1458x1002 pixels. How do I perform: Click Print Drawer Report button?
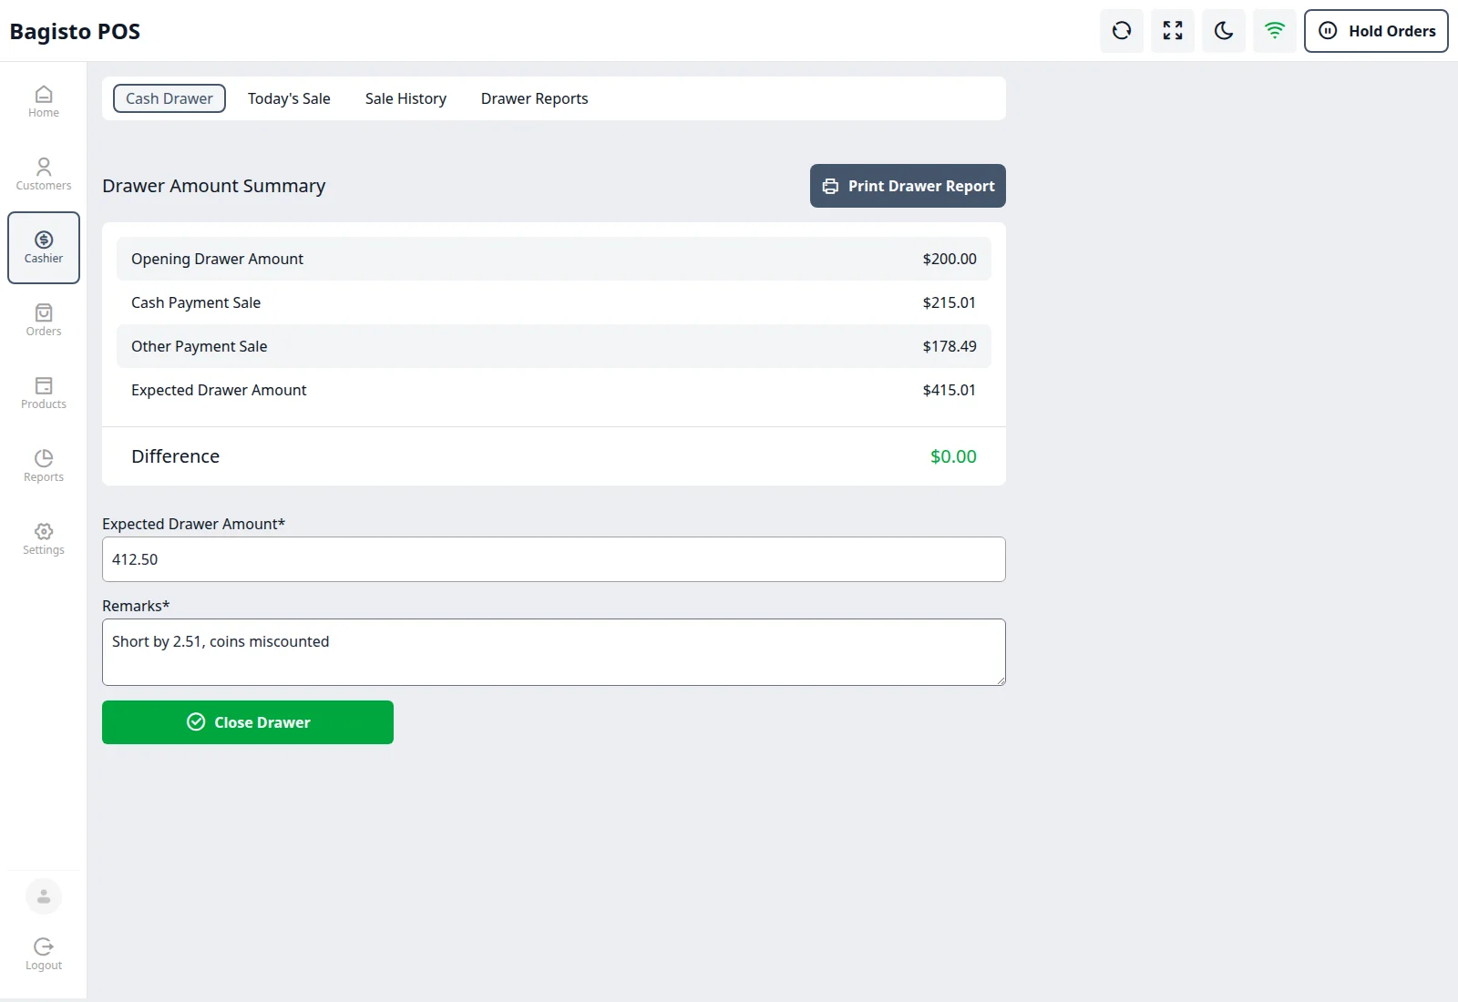(x=908, y=186)
